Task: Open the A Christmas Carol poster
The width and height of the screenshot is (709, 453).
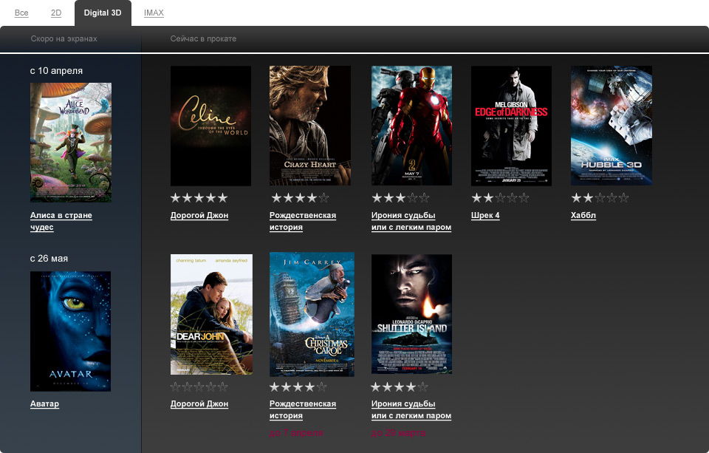Action: [312, 314]
